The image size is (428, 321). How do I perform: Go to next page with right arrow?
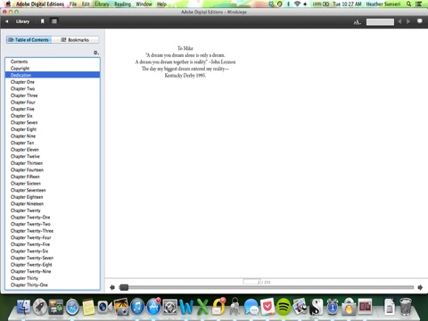pos(420,287)
